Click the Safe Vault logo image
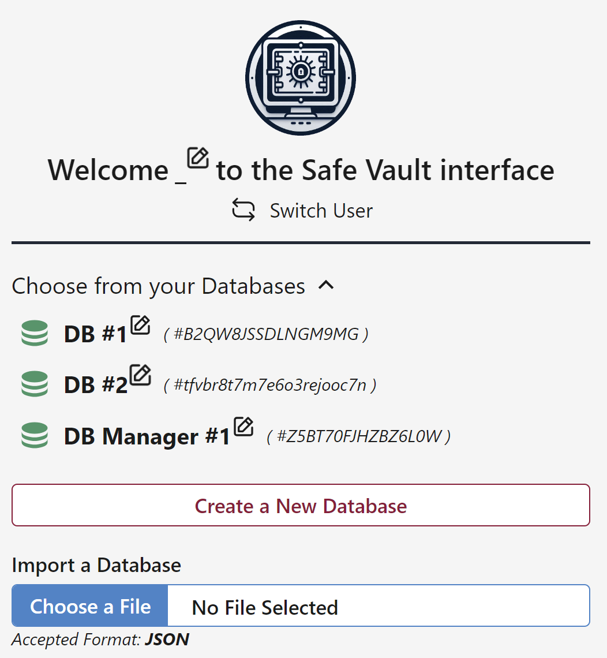The width and height of the screenshot is (607, 658). coord(300,78)
